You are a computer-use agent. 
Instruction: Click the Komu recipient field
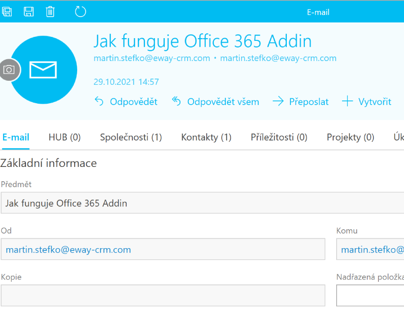click(370, 249)
